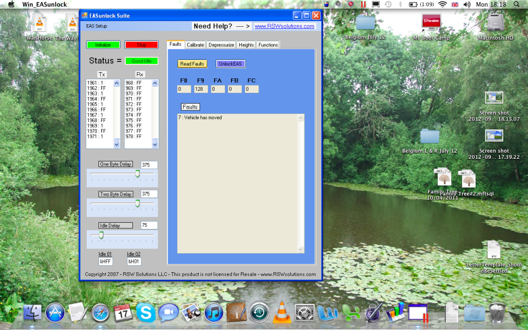Viewport: 528px width, 330px height.
Task: Click the red Stop button
Action: [141, 45]
